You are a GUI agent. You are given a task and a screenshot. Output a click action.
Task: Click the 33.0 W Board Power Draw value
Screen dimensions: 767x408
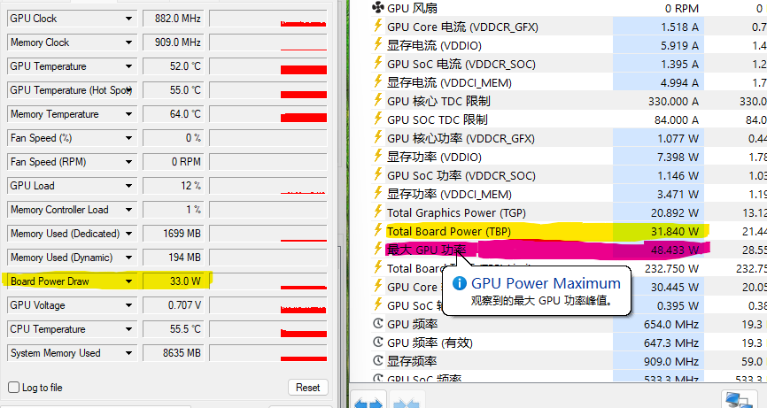[174, 281]
